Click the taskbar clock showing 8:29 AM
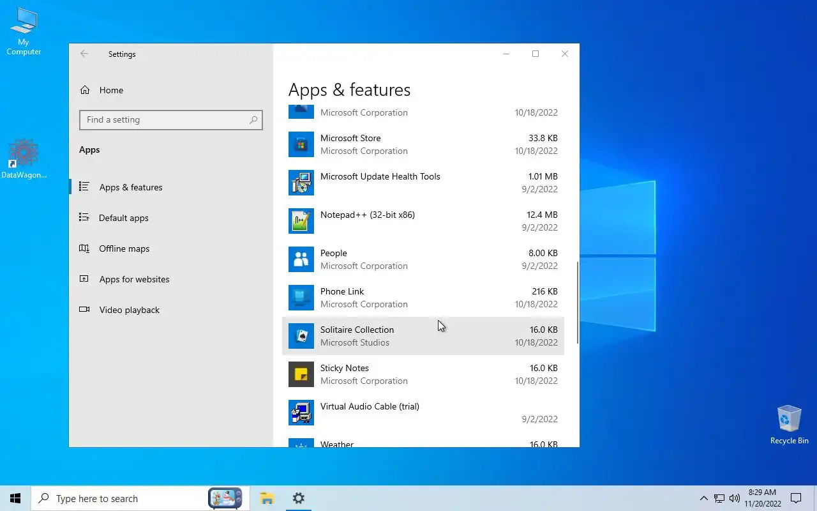This screenshot has height=511, width=817. click(763, 498)
